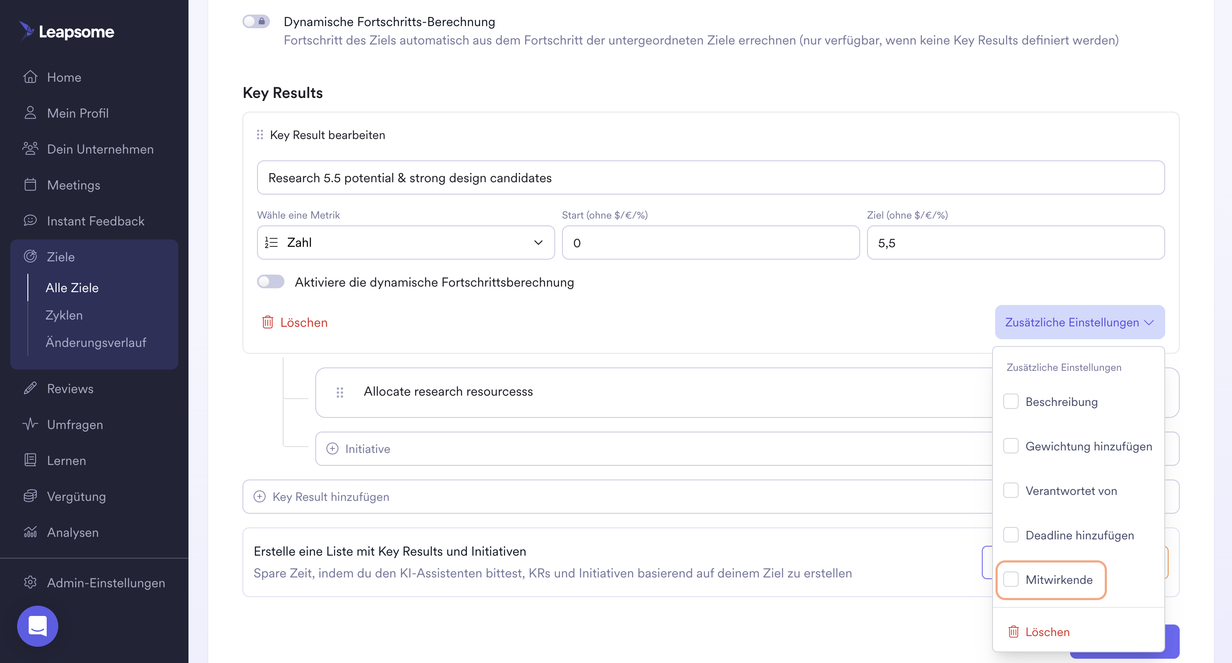Click the plus icon next to Initiative

point(332,449)
